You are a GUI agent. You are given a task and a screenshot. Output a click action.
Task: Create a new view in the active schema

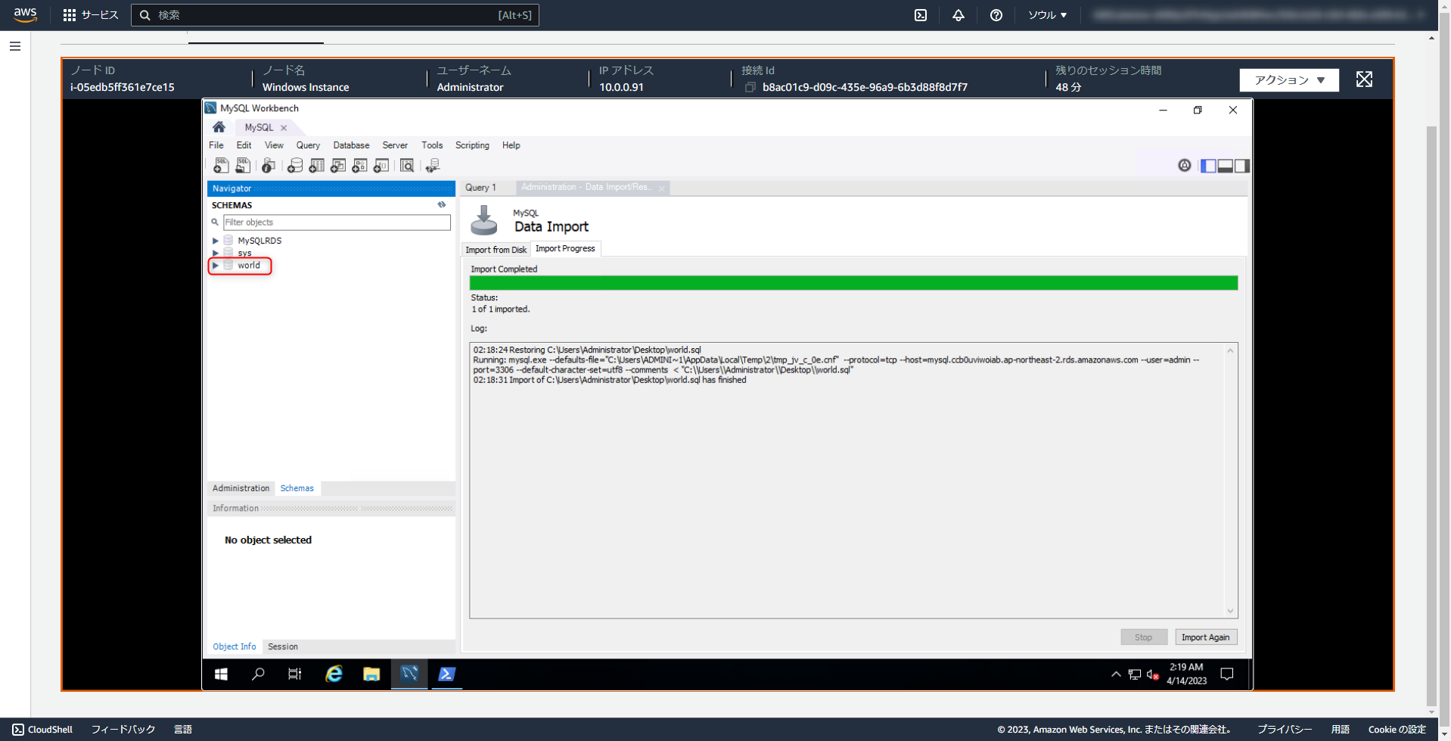pyautogui.click(x=338, y=165)
